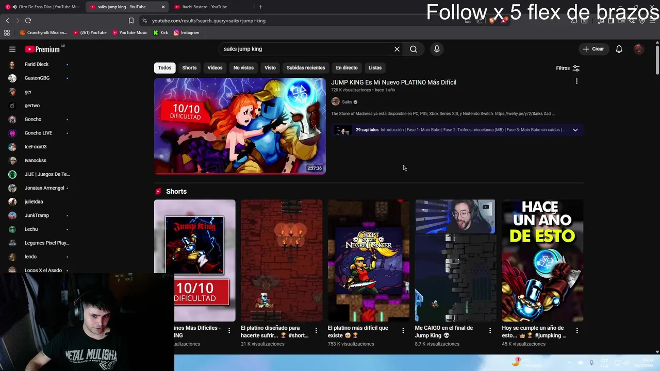Select the 'Visto' filter chip
This screenshot has height=371, width=660.
tap(270, 68)
